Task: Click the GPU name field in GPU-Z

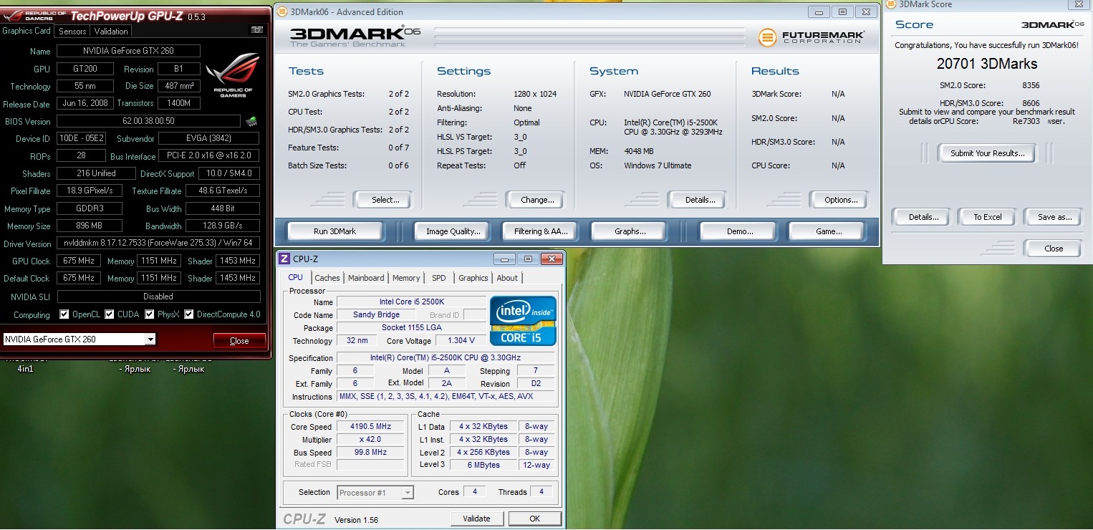Action: pos(128,51)
